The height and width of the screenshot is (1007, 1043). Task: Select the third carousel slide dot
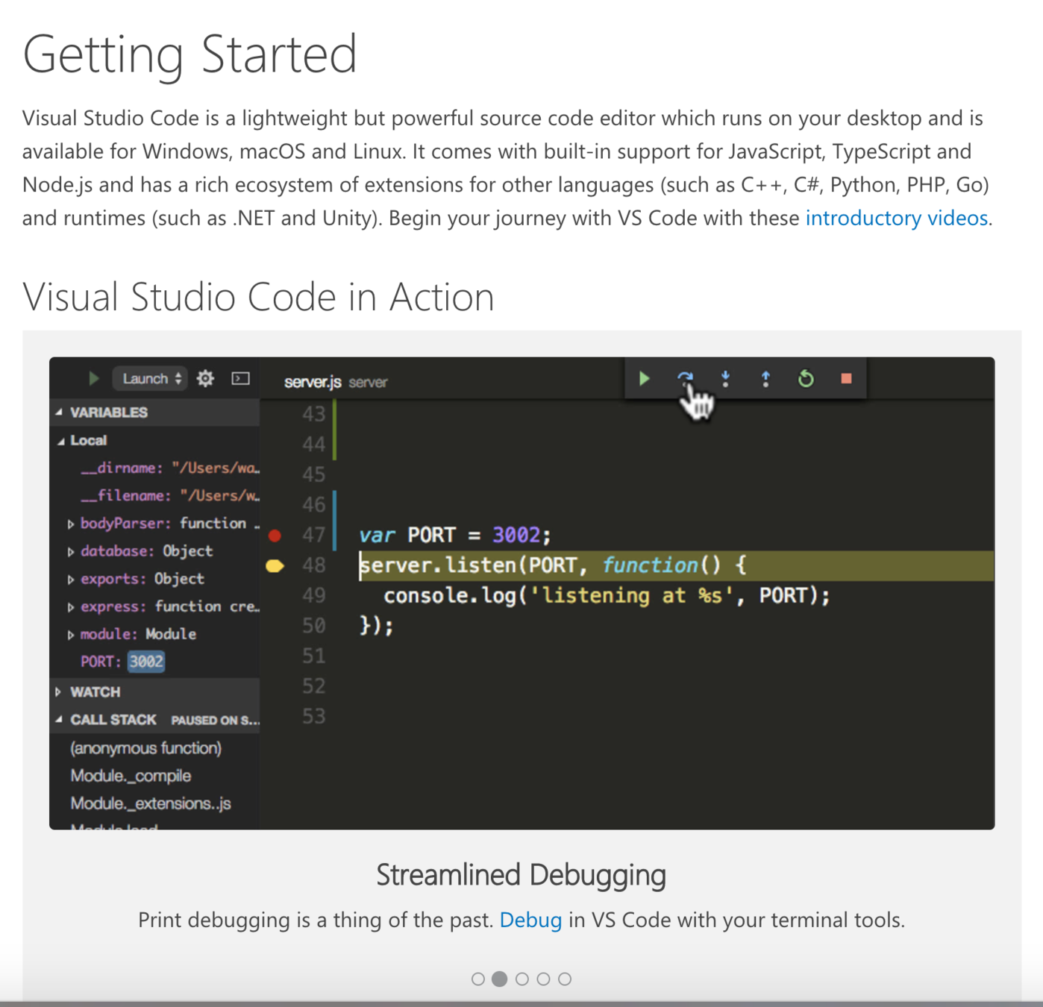coord(522,979)
